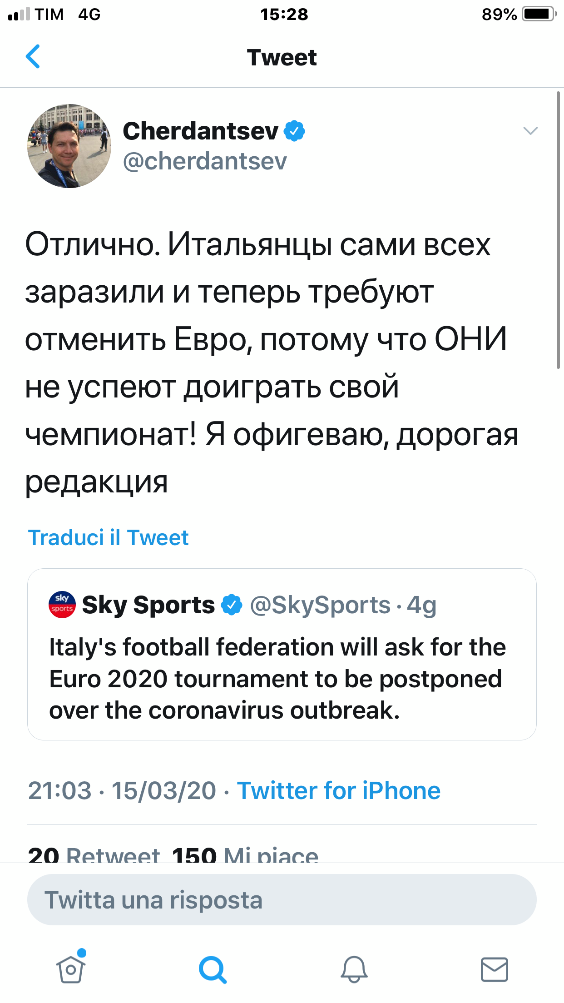Tap the vertical scrollbar indicator
This screenshot has height=1003, width=564.
point(558,230)
